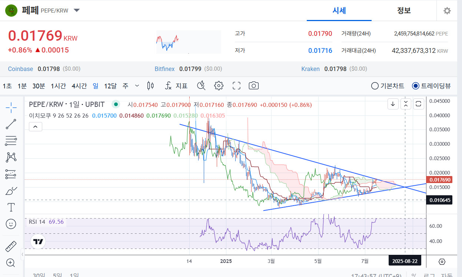Switch to the 정보 tab
Image resolution: width=462 pixels, height=277 pixels.
(404, 10)
